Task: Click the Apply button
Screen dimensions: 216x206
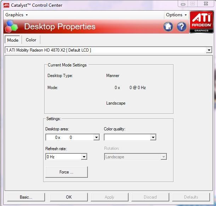Action: (x=109, y=197)
